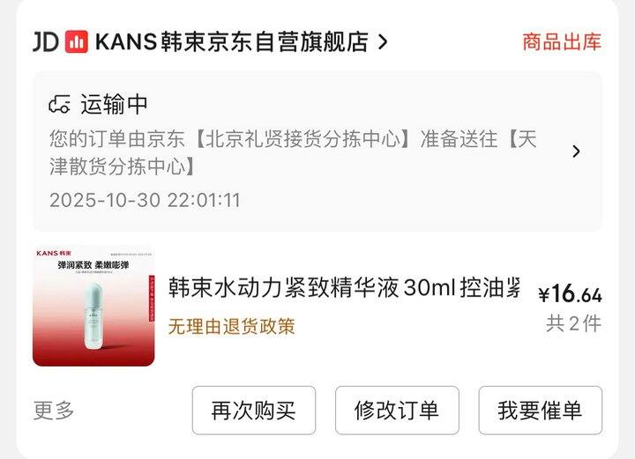This screenshot has width=635, height=459.
Task: View 无理由退货政策 return policy
Action: (231, 326)
